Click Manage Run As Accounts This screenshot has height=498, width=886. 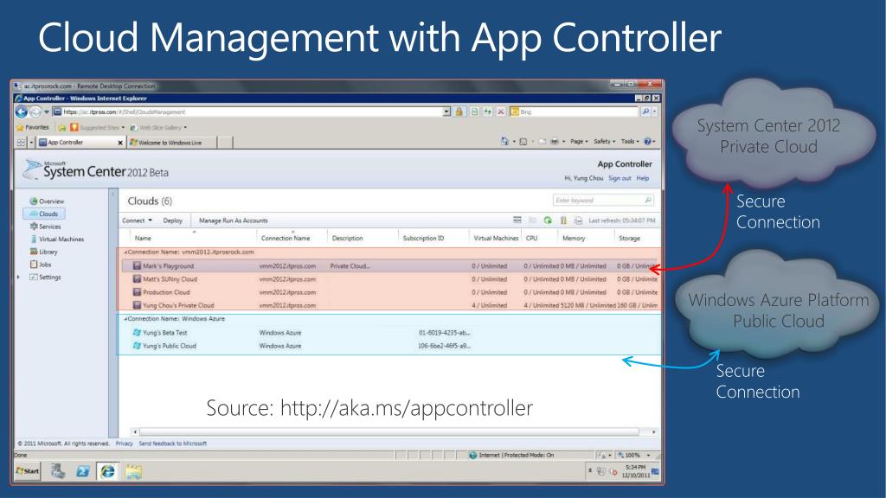[x=234, y=220]
